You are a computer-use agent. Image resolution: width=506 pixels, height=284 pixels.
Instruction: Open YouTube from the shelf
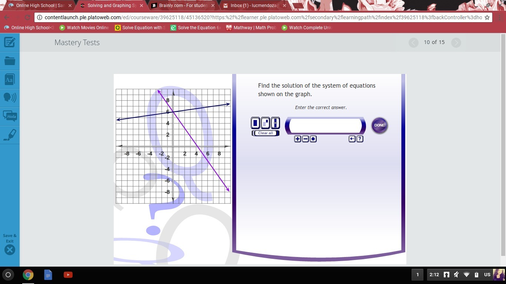pos(68,275)
